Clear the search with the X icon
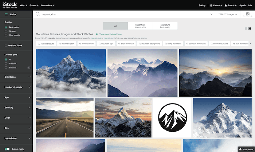 coord(211,14)
